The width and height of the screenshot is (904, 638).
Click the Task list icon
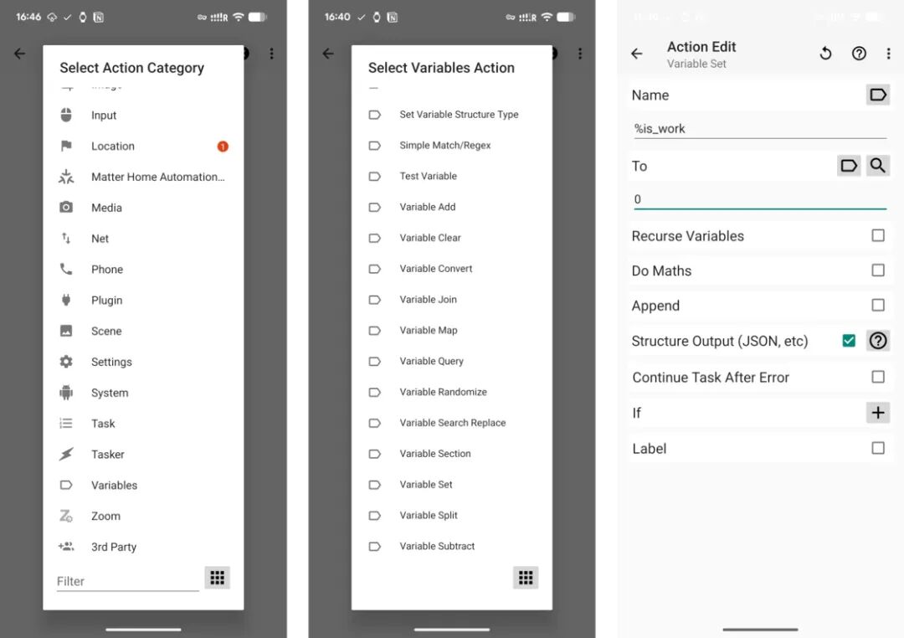point(66,424)
